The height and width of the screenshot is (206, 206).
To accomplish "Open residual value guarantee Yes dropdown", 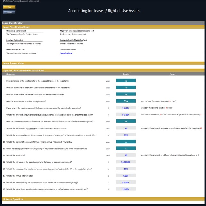I will coord(126,101).
